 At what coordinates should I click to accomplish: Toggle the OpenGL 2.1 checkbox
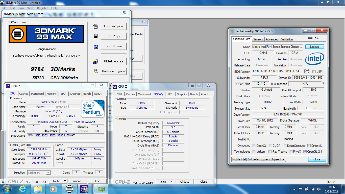(305, 152)
